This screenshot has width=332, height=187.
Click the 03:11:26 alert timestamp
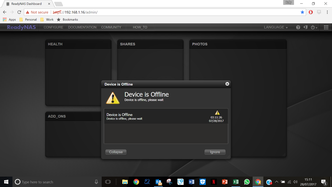point(216,117)
